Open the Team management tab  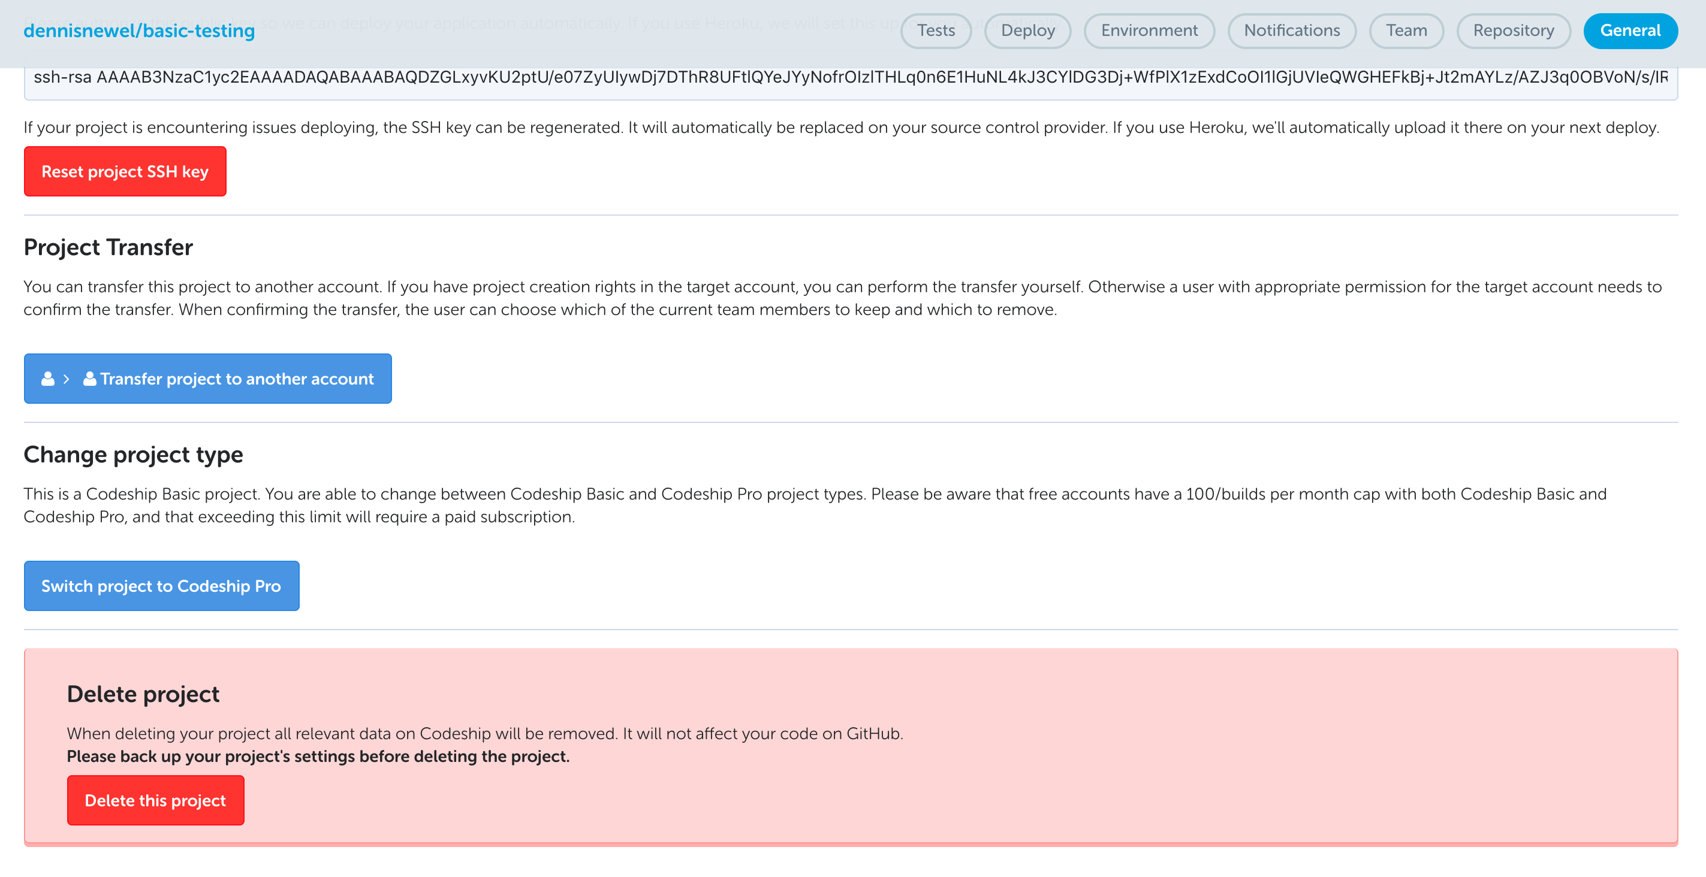[x=1407, y=30]
